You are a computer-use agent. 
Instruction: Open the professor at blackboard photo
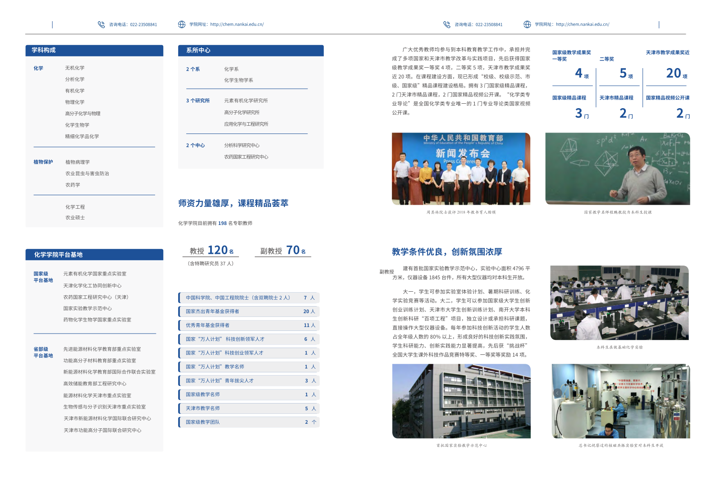617,169
